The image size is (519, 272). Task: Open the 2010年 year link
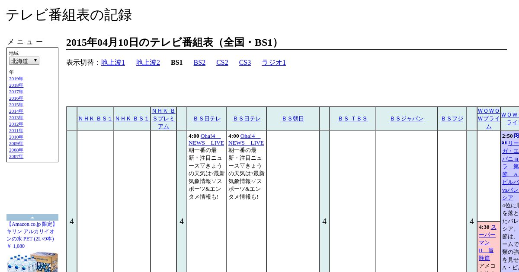pos(16,137)
